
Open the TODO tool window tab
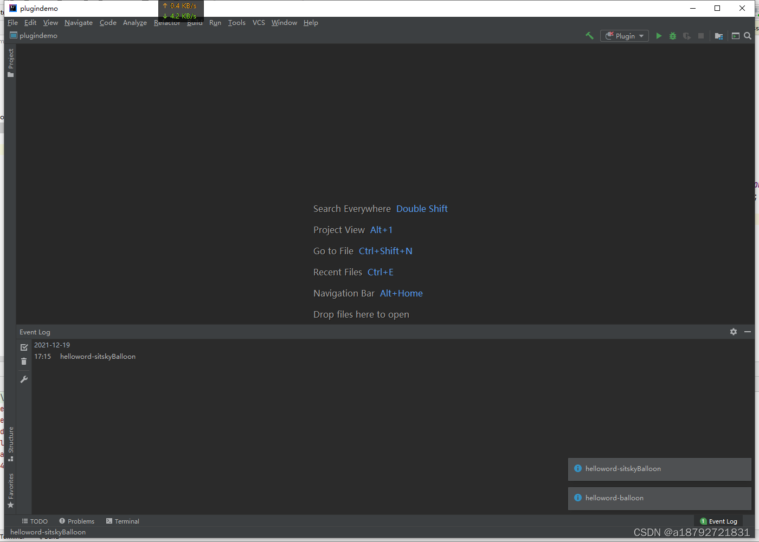point(35,521)
